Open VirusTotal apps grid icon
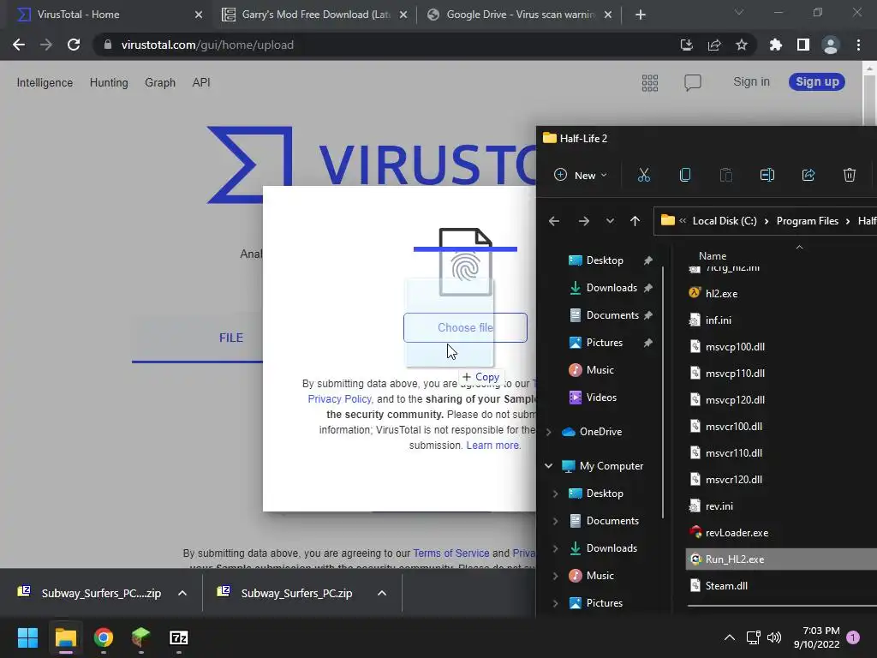877x658 pixels. [x=649, y=83]
